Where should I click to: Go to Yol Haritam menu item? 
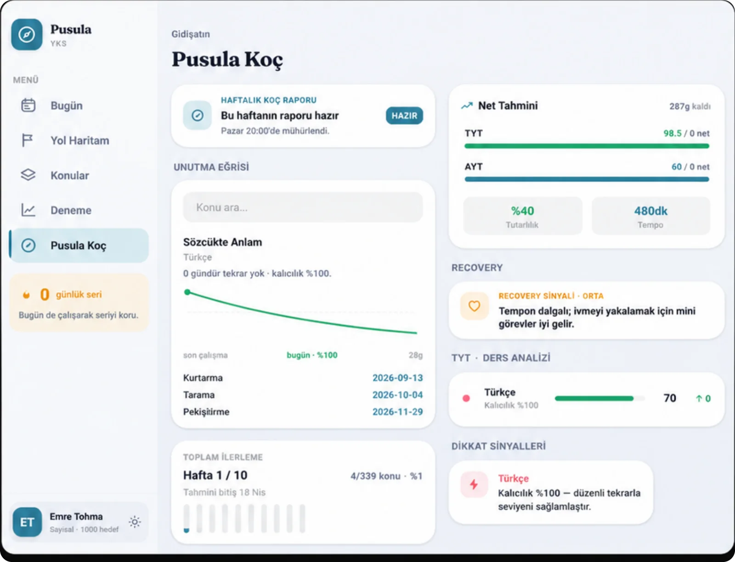[x=79, y=140]
